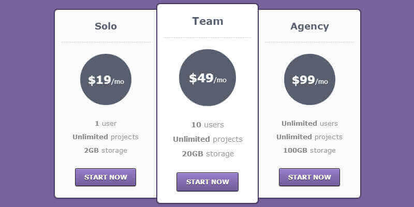Click the $99/mo price circle

(x=309, y=80)
